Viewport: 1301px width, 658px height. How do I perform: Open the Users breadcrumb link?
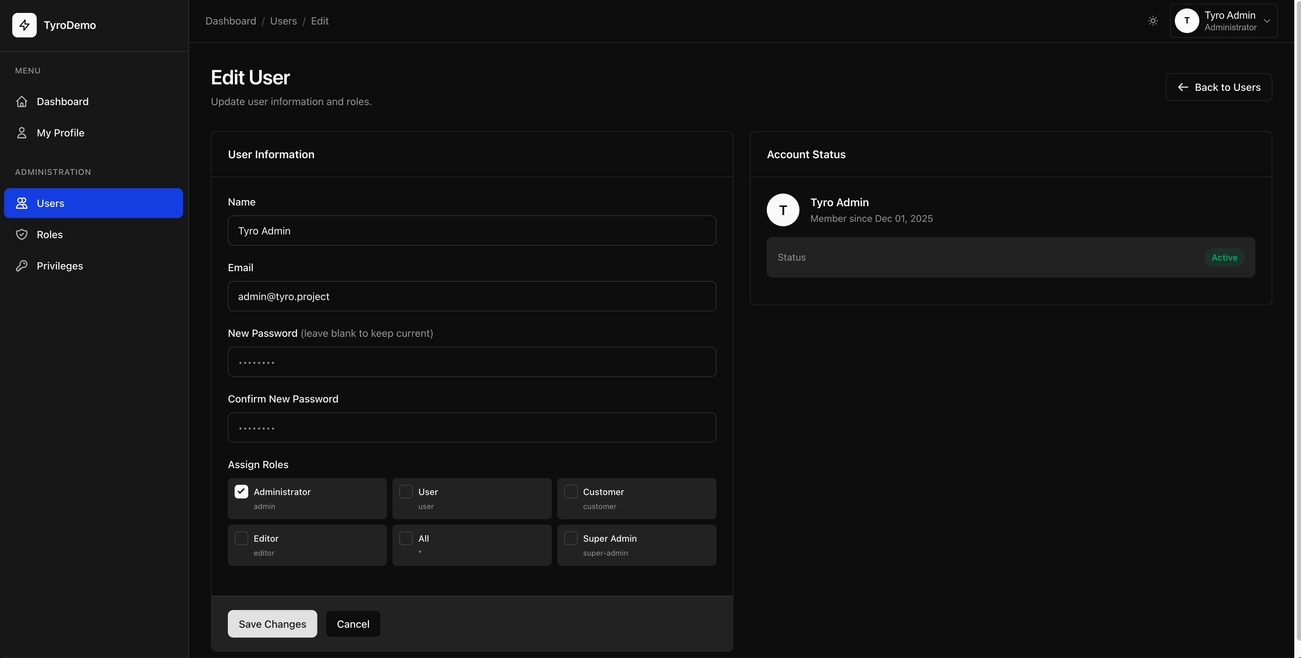tap(283, 21)
